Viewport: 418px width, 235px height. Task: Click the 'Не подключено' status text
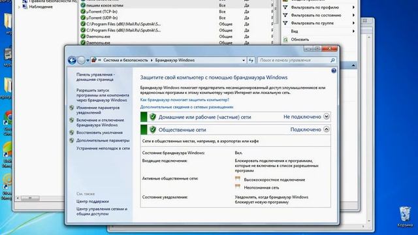pos(302,117)
